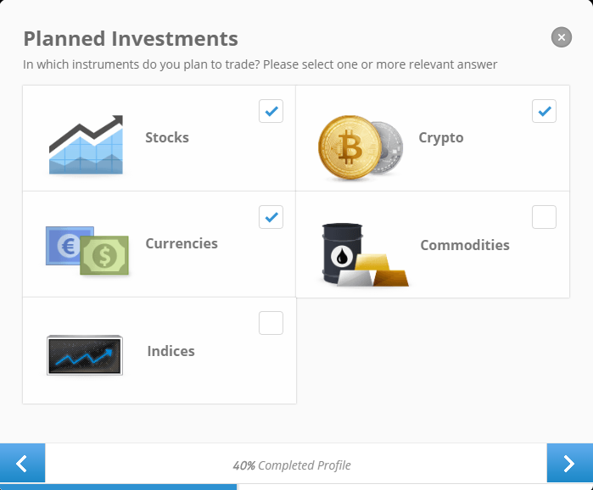This screenshot has width=593, height=490.
Task: Click the Indices ticker screen icon
Action: point(85,355)
